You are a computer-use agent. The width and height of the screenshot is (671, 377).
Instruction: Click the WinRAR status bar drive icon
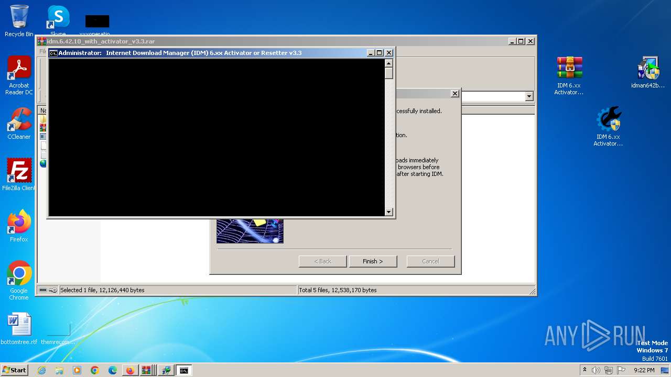tap(43, 290)
